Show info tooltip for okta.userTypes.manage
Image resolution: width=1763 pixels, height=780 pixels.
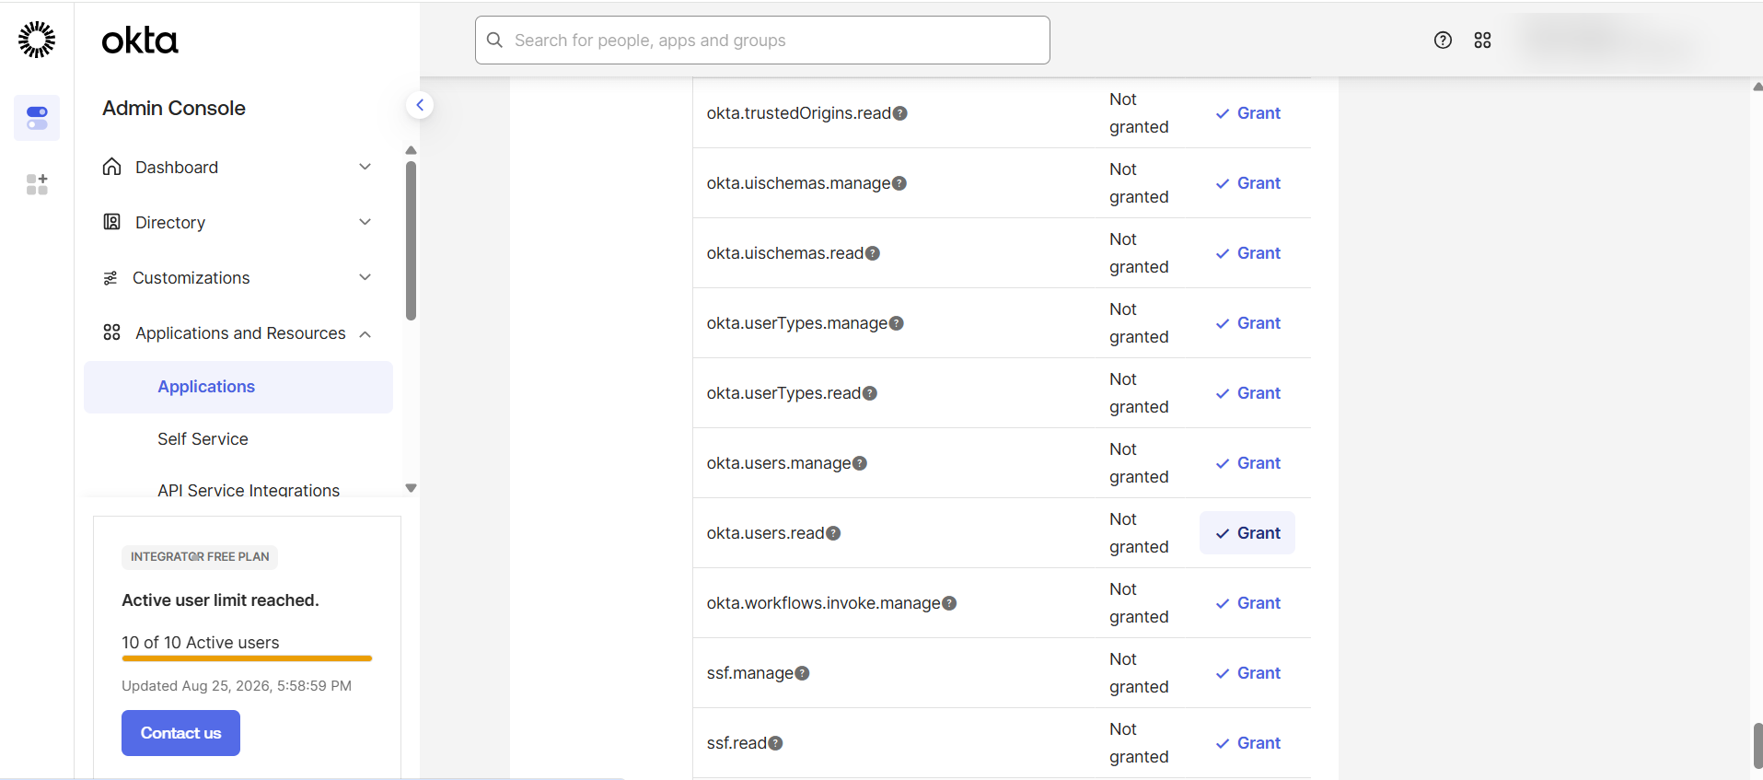tap(897, 323)
